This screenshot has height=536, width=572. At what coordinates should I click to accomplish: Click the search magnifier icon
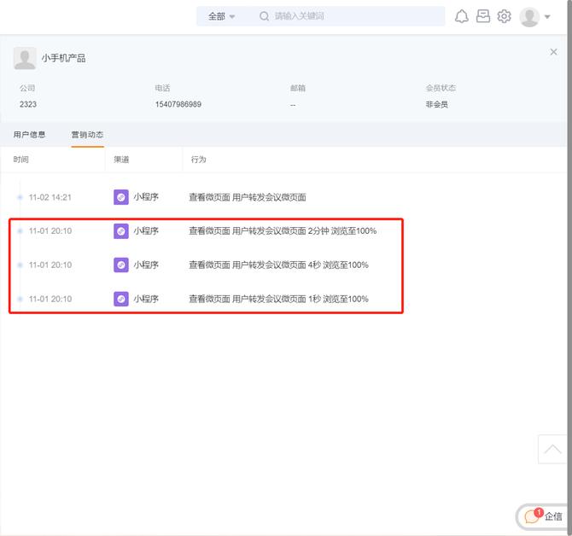[x=264, y=16]
